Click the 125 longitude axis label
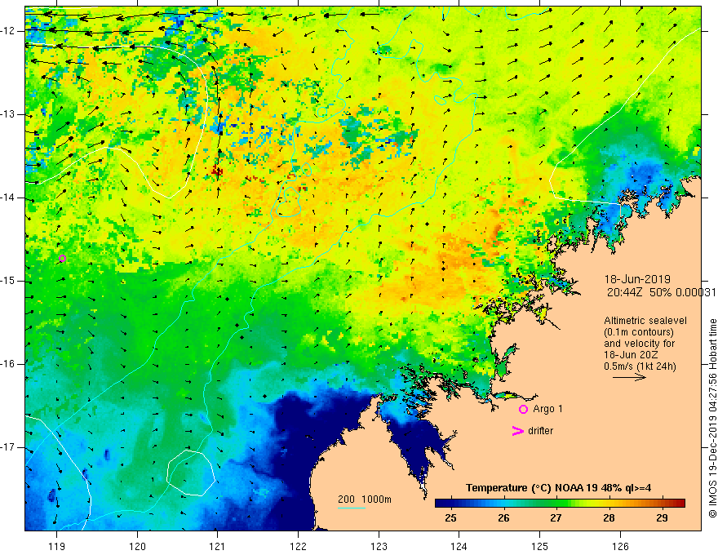Screen dimensions: 718x555 [540, 546]
